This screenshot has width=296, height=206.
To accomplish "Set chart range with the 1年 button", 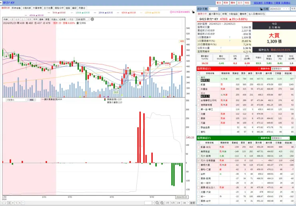I will 178,203.
